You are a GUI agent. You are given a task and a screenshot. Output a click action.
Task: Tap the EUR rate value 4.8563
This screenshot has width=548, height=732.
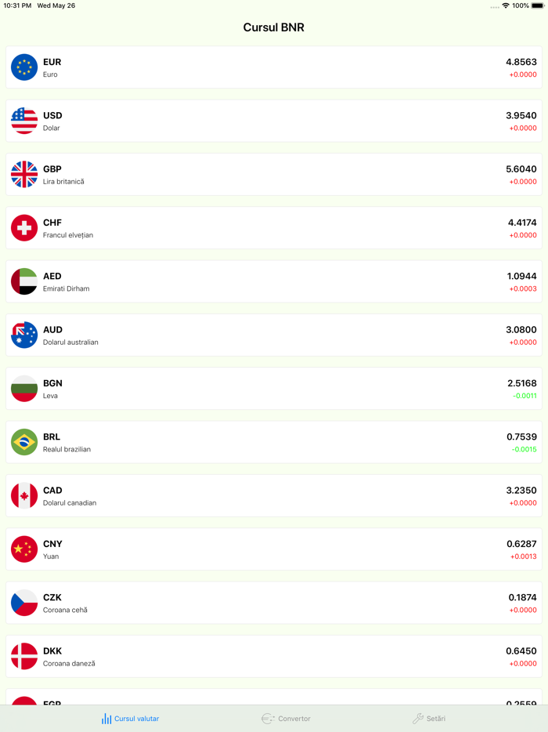click(x=521, y=62)
